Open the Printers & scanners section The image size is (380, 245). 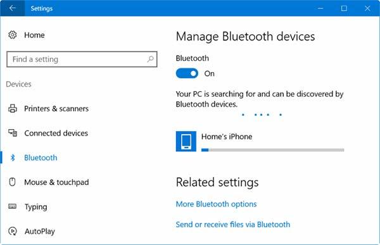click(x=56, y=108)
